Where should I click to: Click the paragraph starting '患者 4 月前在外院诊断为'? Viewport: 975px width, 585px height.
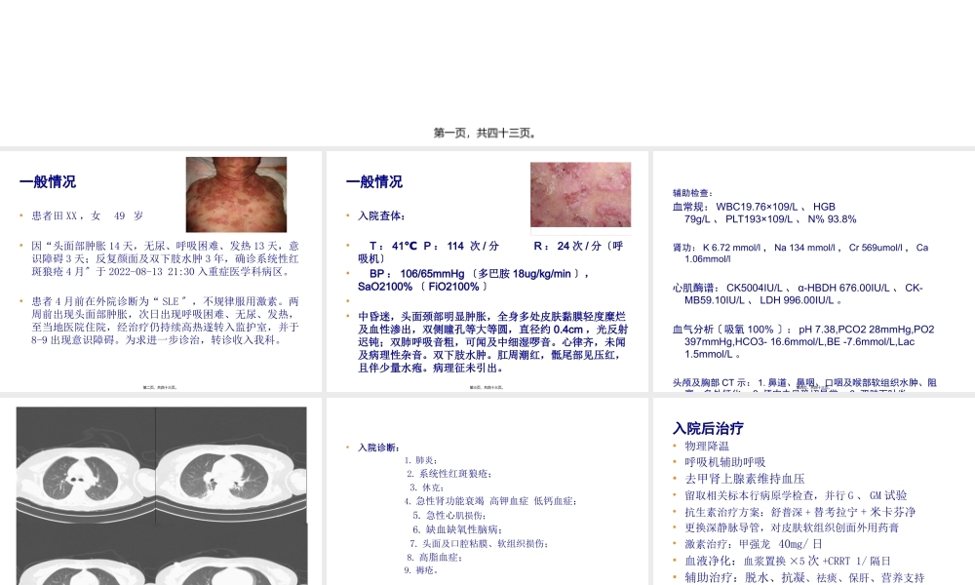click(x=166, y=321)
